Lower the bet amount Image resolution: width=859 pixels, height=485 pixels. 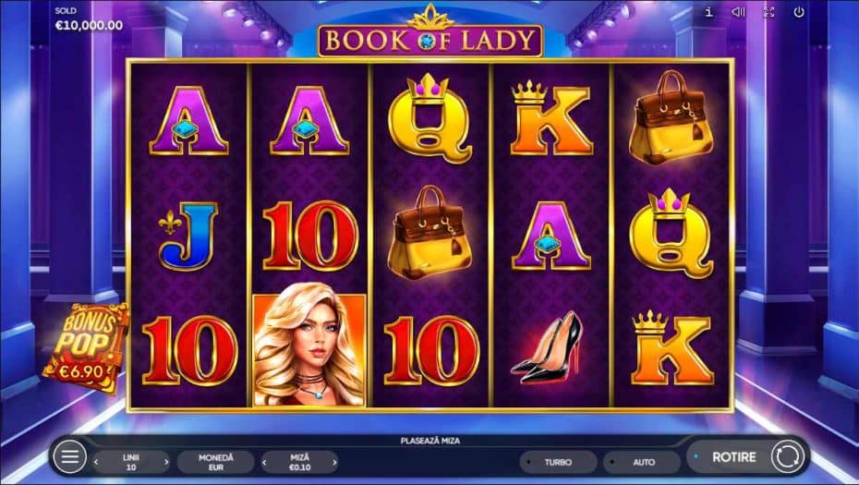tap(264, 462)
